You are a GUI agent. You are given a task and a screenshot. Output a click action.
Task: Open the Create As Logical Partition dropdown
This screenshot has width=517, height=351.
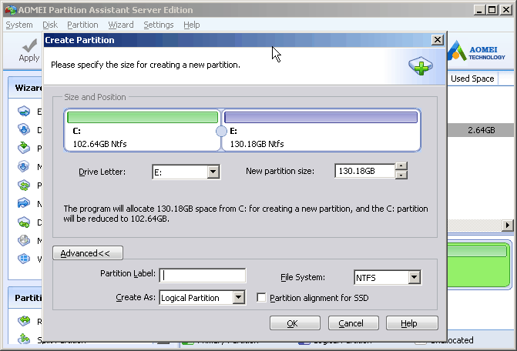click(238, 298)
